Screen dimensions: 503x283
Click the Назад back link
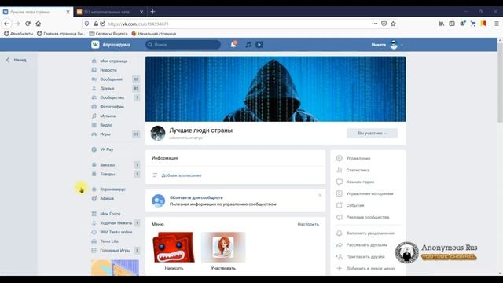tap(17, 60)
